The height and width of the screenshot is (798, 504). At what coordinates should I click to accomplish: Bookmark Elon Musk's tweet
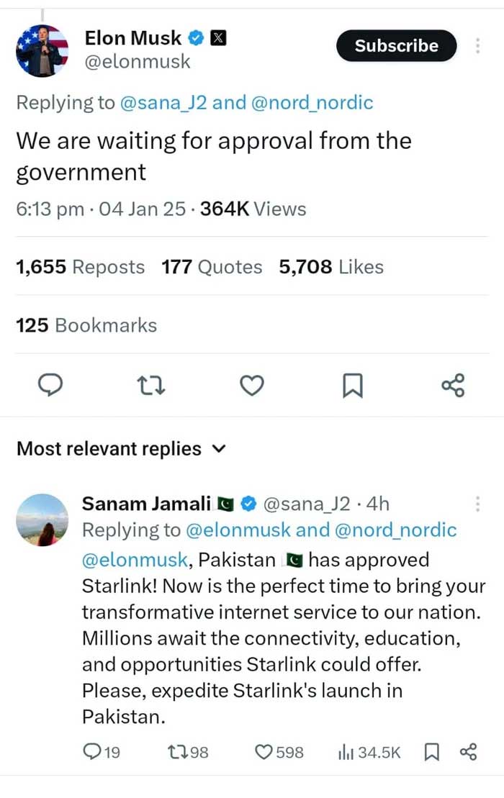click(352, 386)
